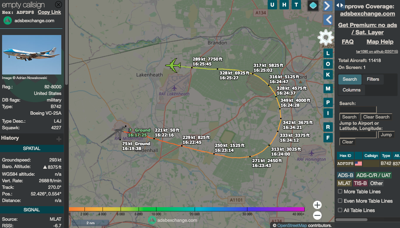Click the right panel horizontal scrollbar

point(351,220)
